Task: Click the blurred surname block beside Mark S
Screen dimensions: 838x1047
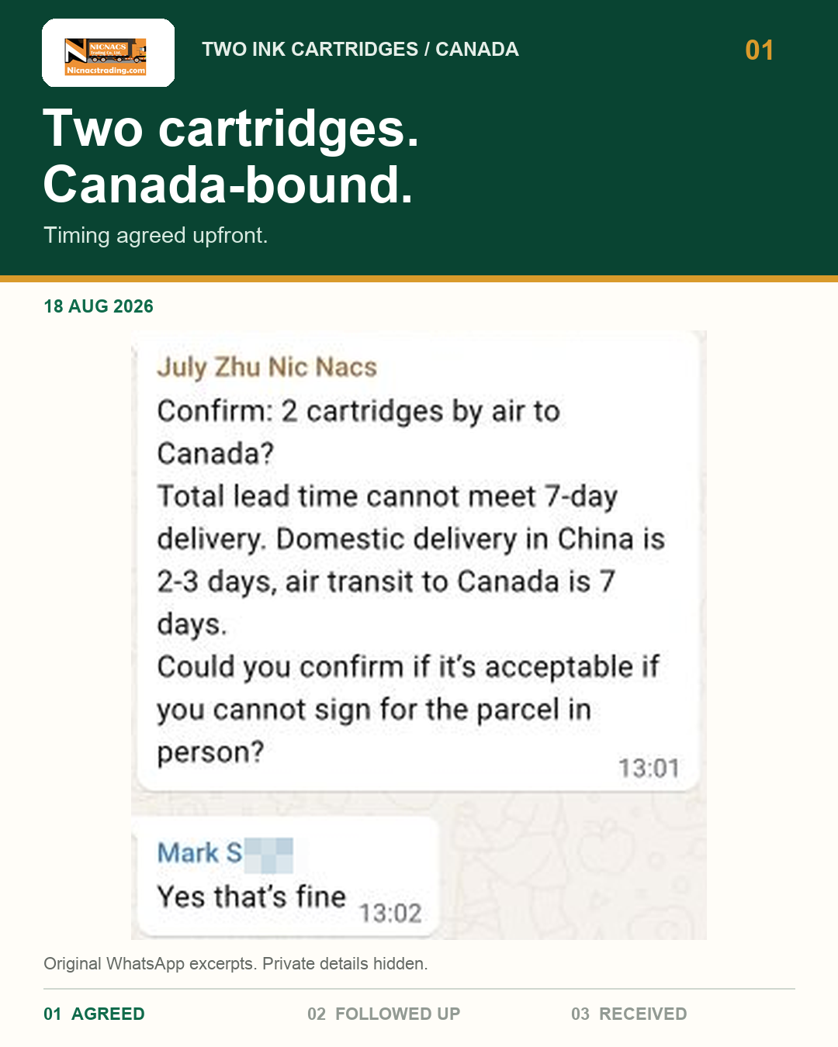Action: click(268, 855)
